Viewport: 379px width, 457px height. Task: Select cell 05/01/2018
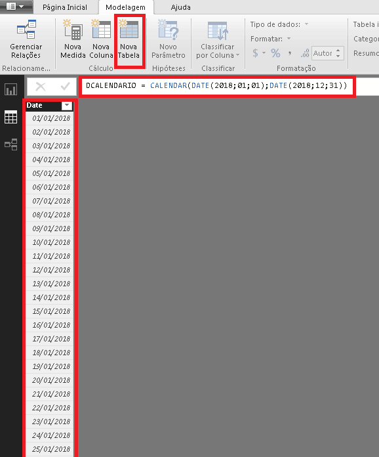click(x=49, y=173)
